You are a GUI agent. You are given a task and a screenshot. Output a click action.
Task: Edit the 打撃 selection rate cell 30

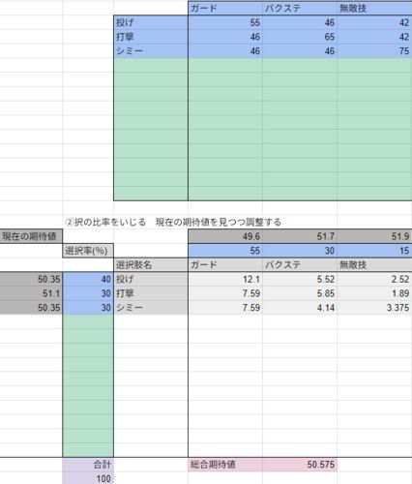(88, 293)
